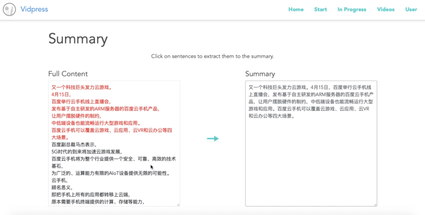Extract sentence "5G时代的到来将加速云游戏发展,"
The image size is (425, 215).
click(x=87, y=152)
